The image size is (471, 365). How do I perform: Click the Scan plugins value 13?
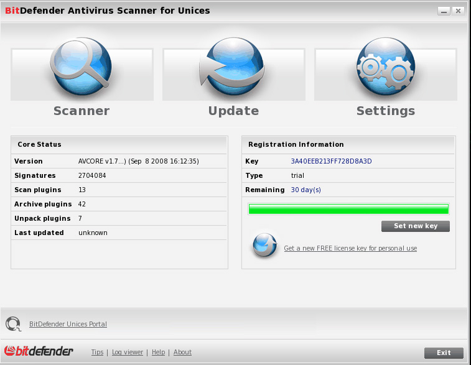tap(82, 190)
